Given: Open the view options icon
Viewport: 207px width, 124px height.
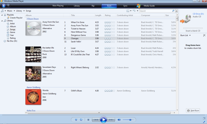Looking at the screenshot, I should click(x=134, y=11).
